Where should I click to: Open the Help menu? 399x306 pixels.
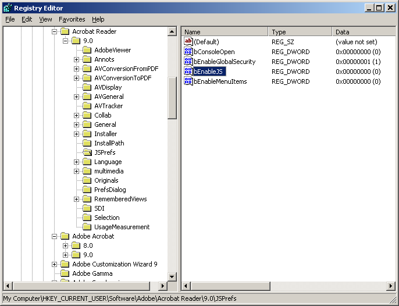point(98,19)
